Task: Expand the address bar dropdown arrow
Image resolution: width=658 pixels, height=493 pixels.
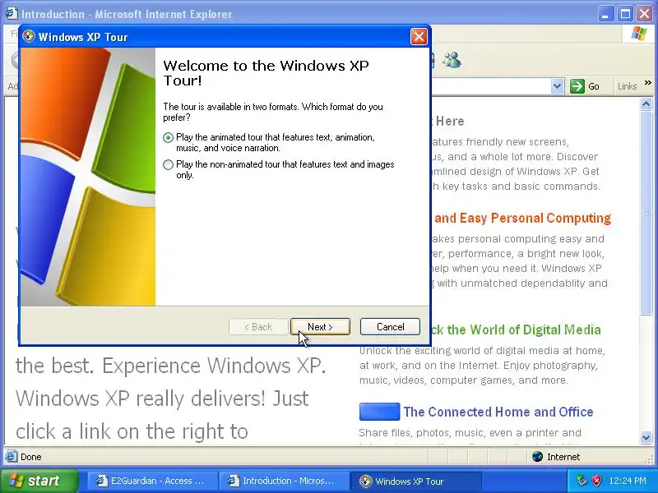Action: pos(557,86)
